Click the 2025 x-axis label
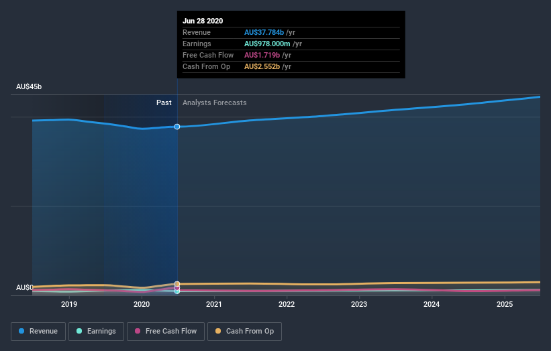Screen dimensions: 551x351 click(505, 304)
